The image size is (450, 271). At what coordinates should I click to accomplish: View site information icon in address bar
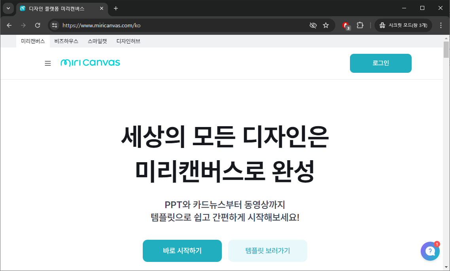point(55,25)
